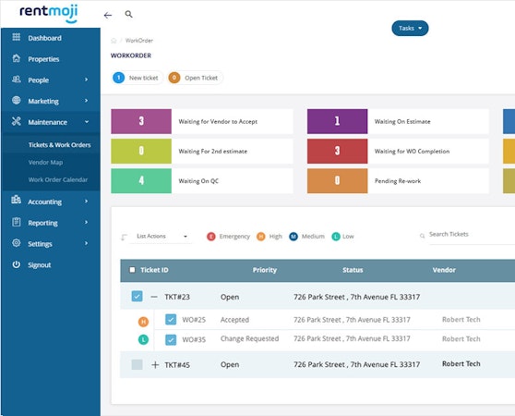Click the Signout power icon

16,264
